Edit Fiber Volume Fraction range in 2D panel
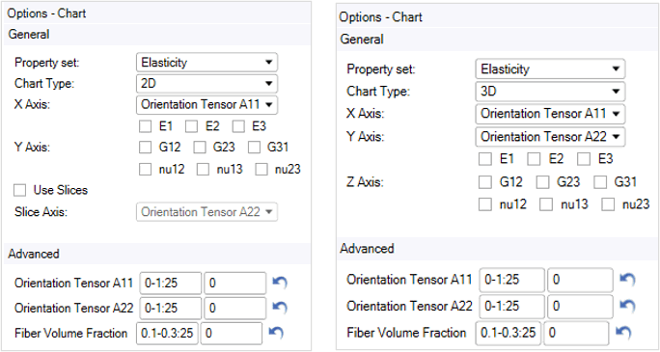Viewport: 660px width, 352px height. 168,334
